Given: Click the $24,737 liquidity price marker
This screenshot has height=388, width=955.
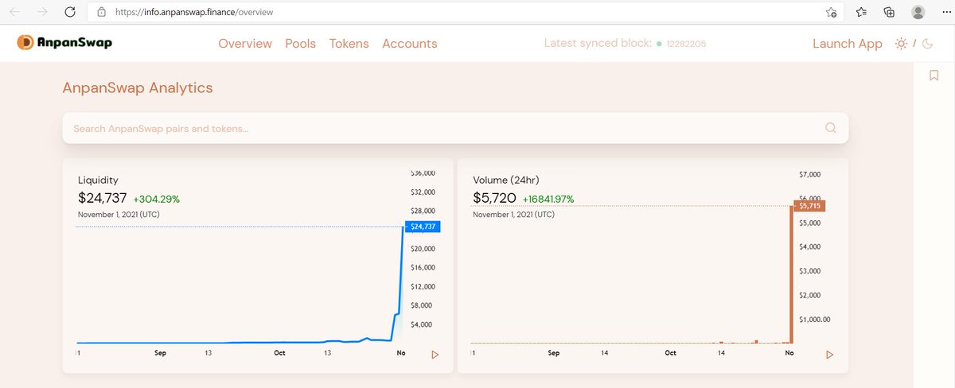Looking at the screenshot, I should pos(423,227).
